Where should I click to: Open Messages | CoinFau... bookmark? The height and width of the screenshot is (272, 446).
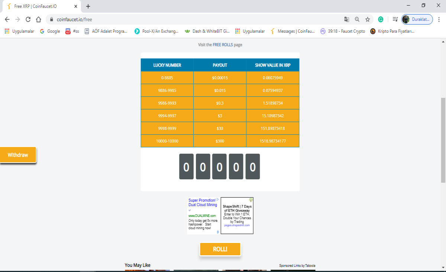tap(293, 31)
